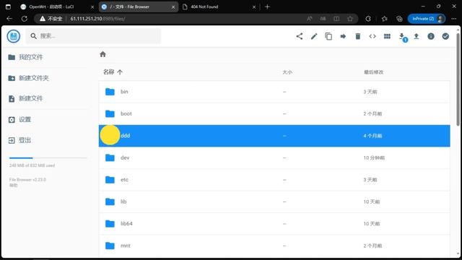Select the bin folder row
The height and width of the screenshot is (260, 462).
pos(274,92)
